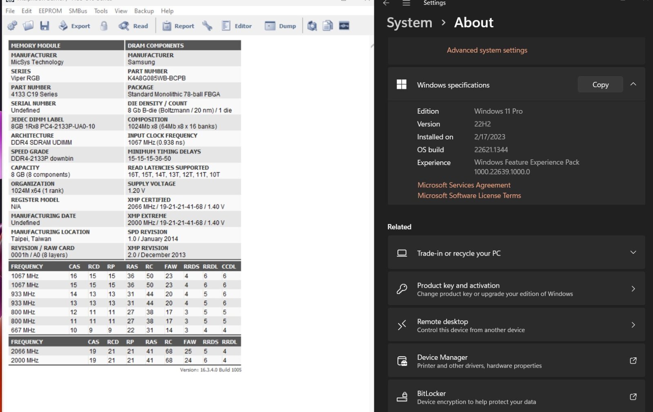Click the copy documents toolbar icon
This screenshot has width=653, height=412.
point(328,26)
